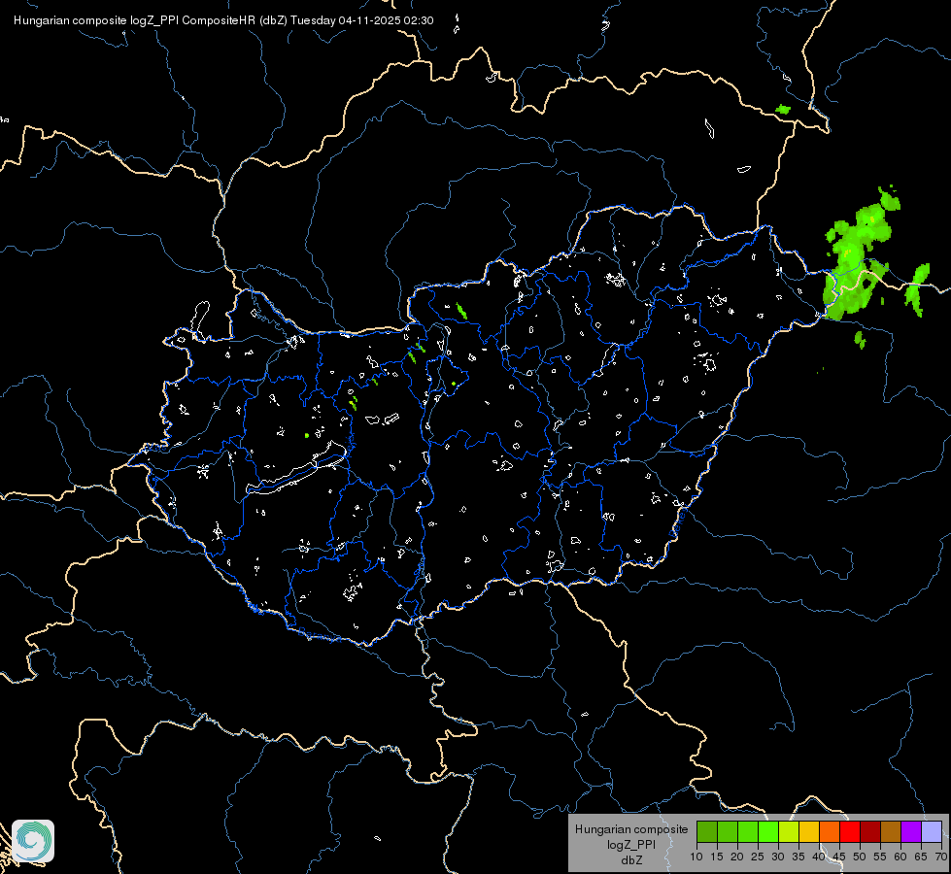Screen dimensions: 951x874
Task: Click the 10-15 dBZ dark green swatch
Action: click(x=707, y=831)
